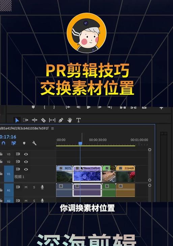Click the vertical zoom handle beside track V3

point(150,149)
